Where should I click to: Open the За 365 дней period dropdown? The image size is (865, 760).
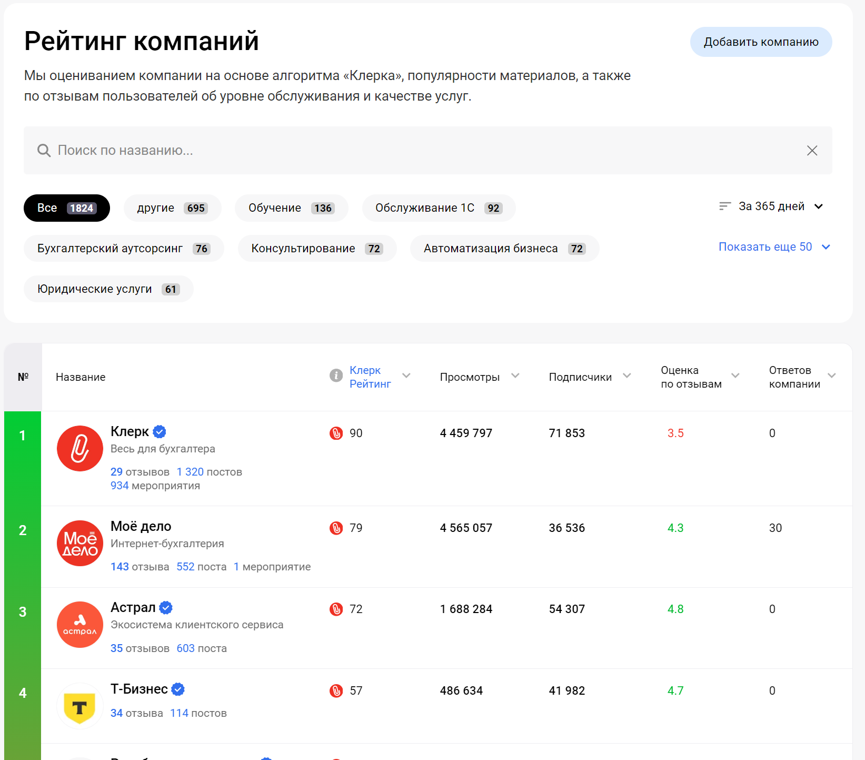coord(771,206)
